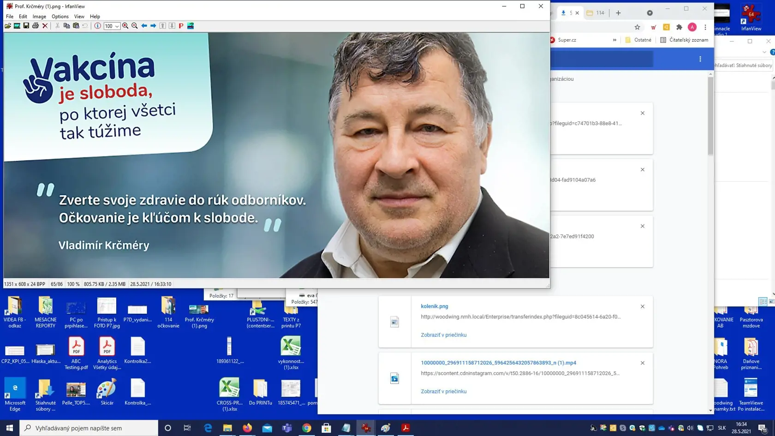This screenshot has height=436, width=775.
Task: Select the Skicár desktop shortcut
Action: (107, 393)
